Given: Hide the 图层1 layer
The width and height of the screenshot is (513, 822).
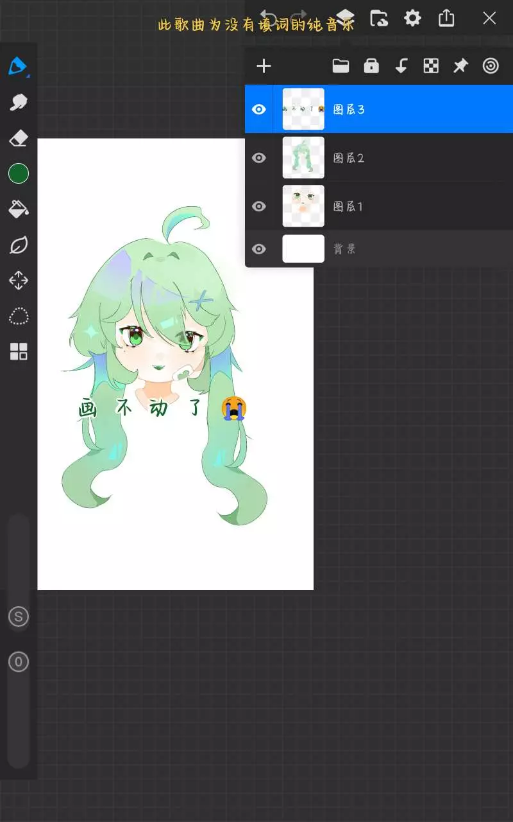Looking at the screenshot, I should [259, 206].
